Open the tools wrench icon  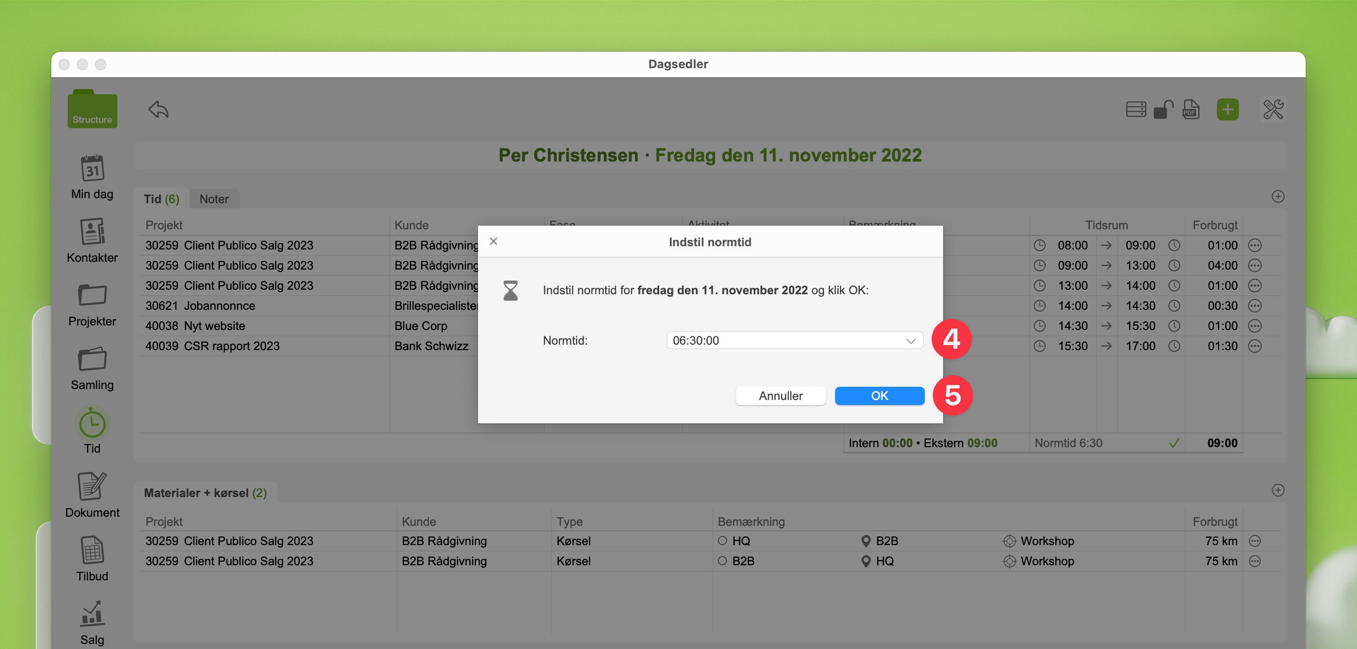(x=1273, y=109)
